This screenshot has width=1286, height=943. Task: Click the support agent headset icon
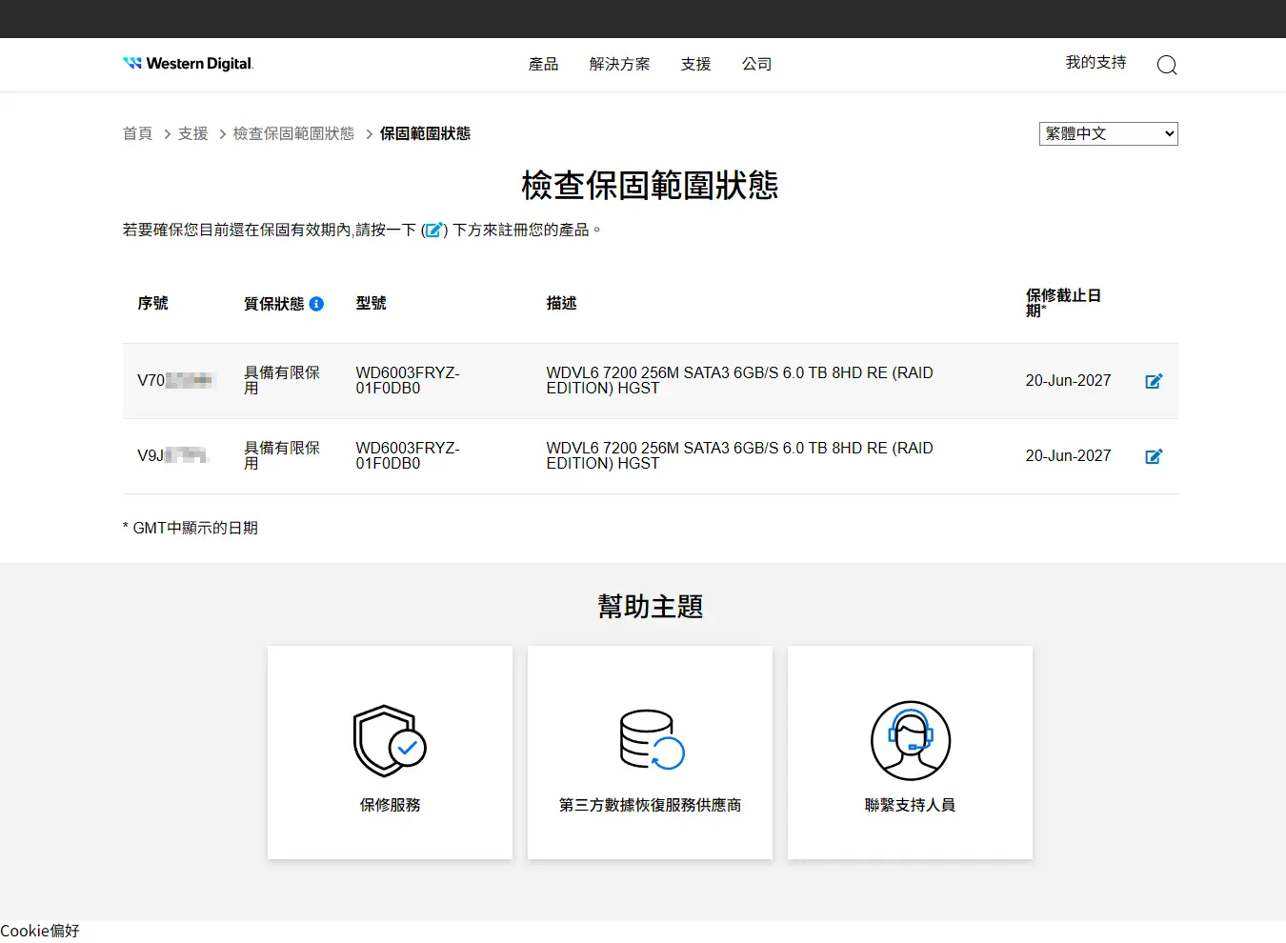(x=911, y=740)
